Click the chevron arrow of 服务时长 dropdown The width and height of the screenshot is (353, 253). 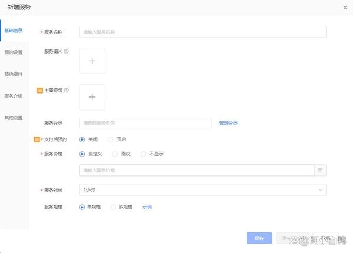[x=321, y=190]
